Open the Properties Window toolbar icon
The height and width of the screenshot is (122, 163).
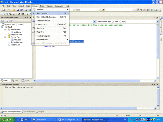pyautogui.click(x=141, y=10)
